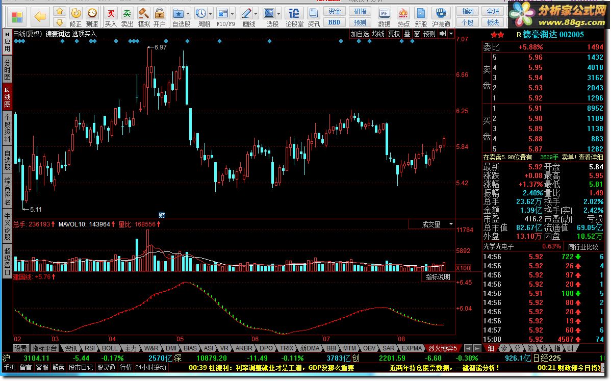The image size is (611, 381).
Task: Click the 资金 button
Action: pos(335,11)
